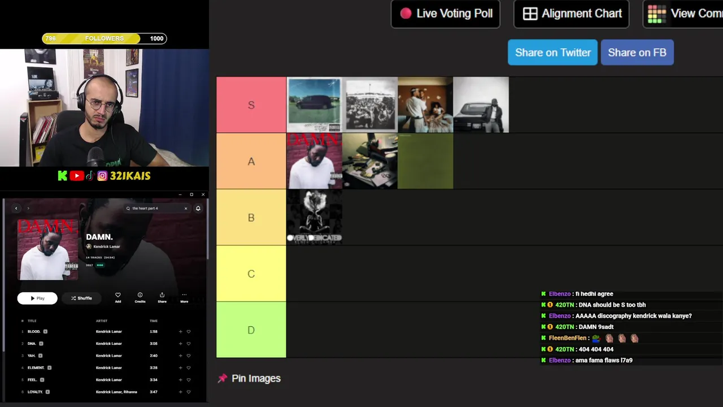Click the search field in the music player
This screenshot has width=723, height=407.
coord(156,209)
